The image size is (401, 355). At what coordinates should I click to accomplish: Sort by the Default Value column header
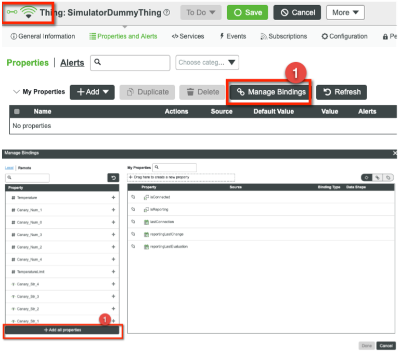pos(274,112)
